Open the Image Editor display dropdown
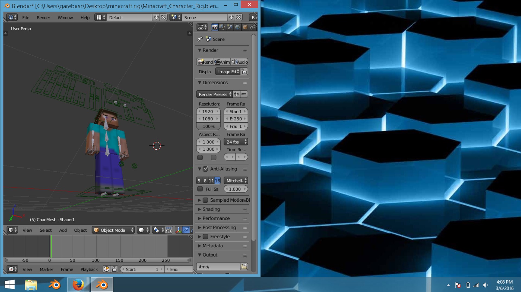 [x=228, y=71]
